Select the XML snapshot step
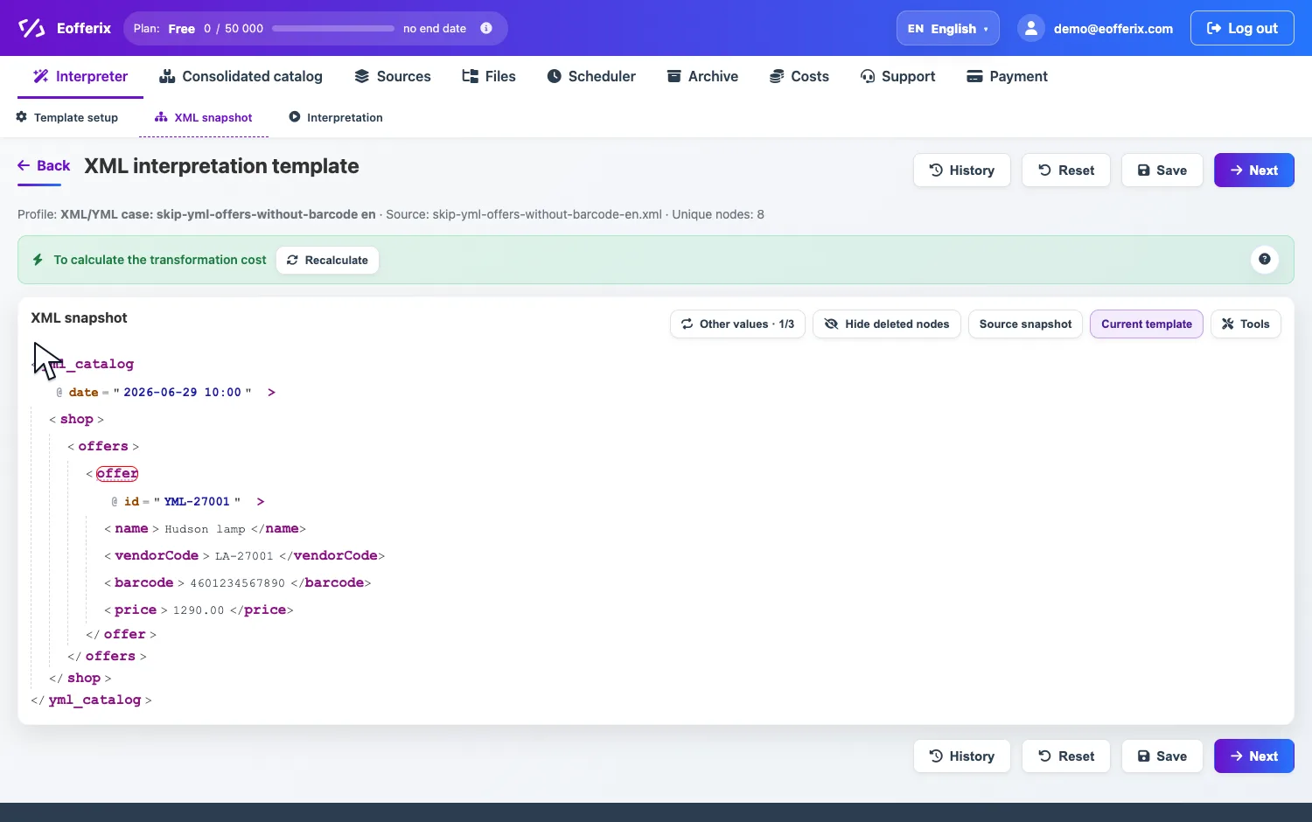The width and height of the screenshot is (1312, 822). pos(204,117)
